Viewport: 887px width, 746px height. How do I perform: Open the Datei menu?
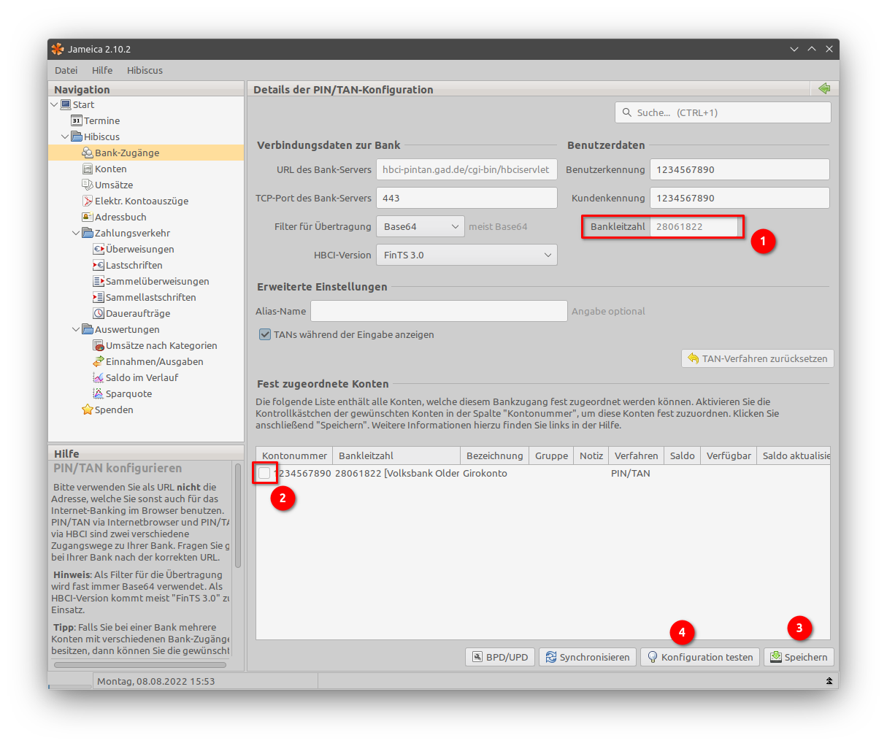[66, 70]
